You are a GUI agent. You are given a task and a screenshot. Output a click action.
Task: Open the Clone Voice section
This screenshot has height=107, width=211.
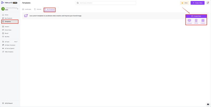(x=8, y=30)
